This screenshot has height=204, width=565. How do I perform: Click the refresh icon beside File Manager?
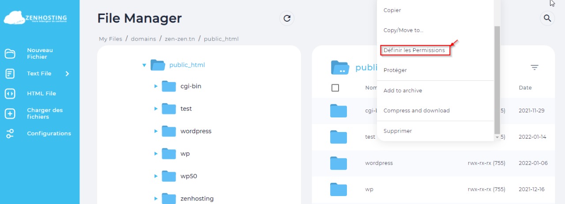[287, 18]
